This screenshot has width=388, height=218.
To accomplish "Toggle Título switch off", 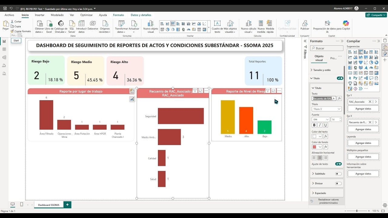I will point(340,78).
